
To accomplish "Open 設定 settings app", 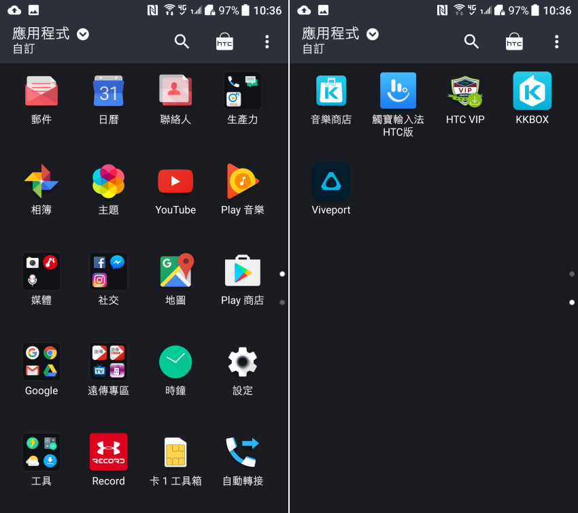I will [243, 362].
